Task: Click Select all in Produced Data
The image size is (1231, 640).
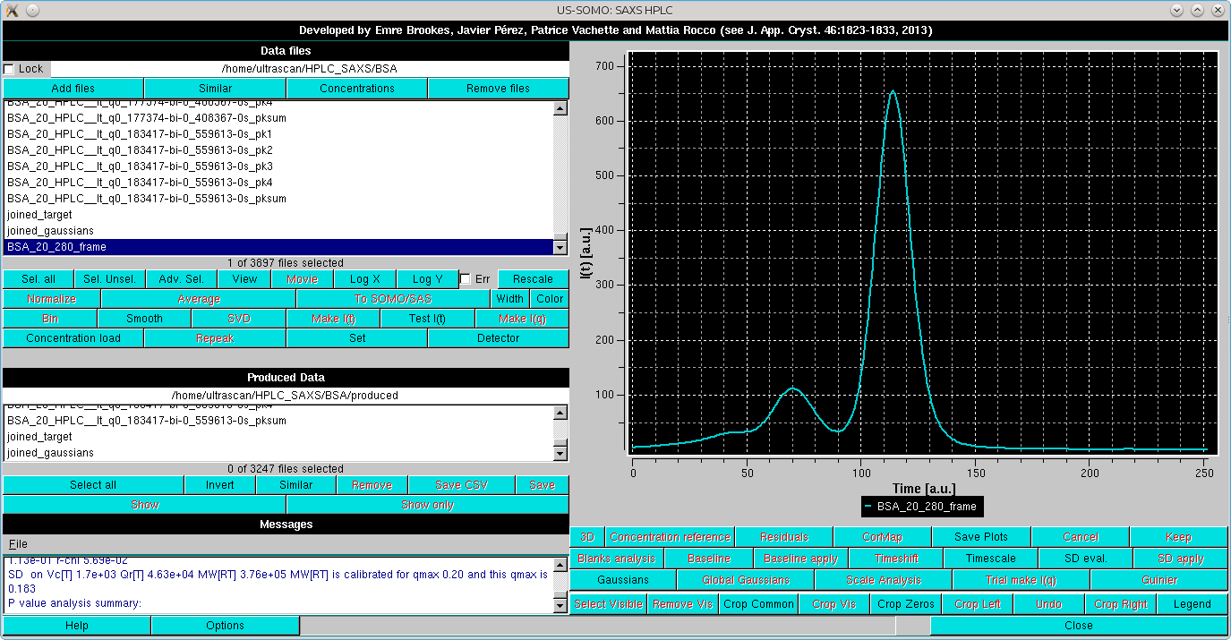Action: click(93, 485)
